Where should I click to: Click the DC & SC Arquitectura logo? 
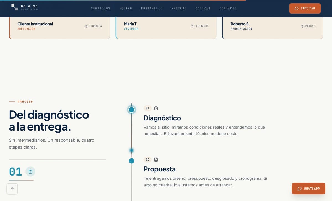point(24,7)
